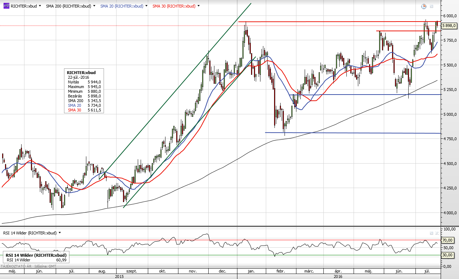Click the 2016 year label on the time axis

[338, 277]
